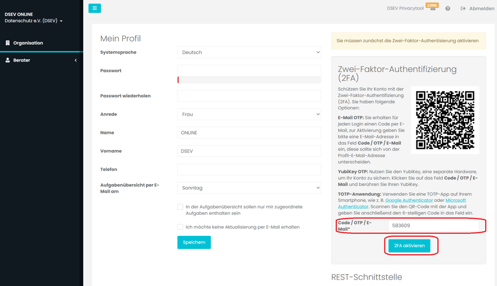Enable only my assigned tasks checkbox
497x286 pixels.
point(180,207)
